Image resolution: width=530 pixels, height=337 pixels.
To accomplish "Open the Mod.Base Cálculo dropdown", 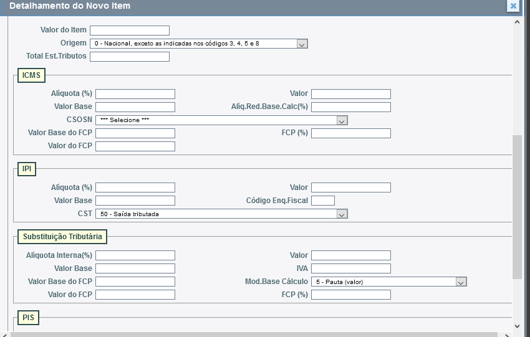I will point(388,282).
